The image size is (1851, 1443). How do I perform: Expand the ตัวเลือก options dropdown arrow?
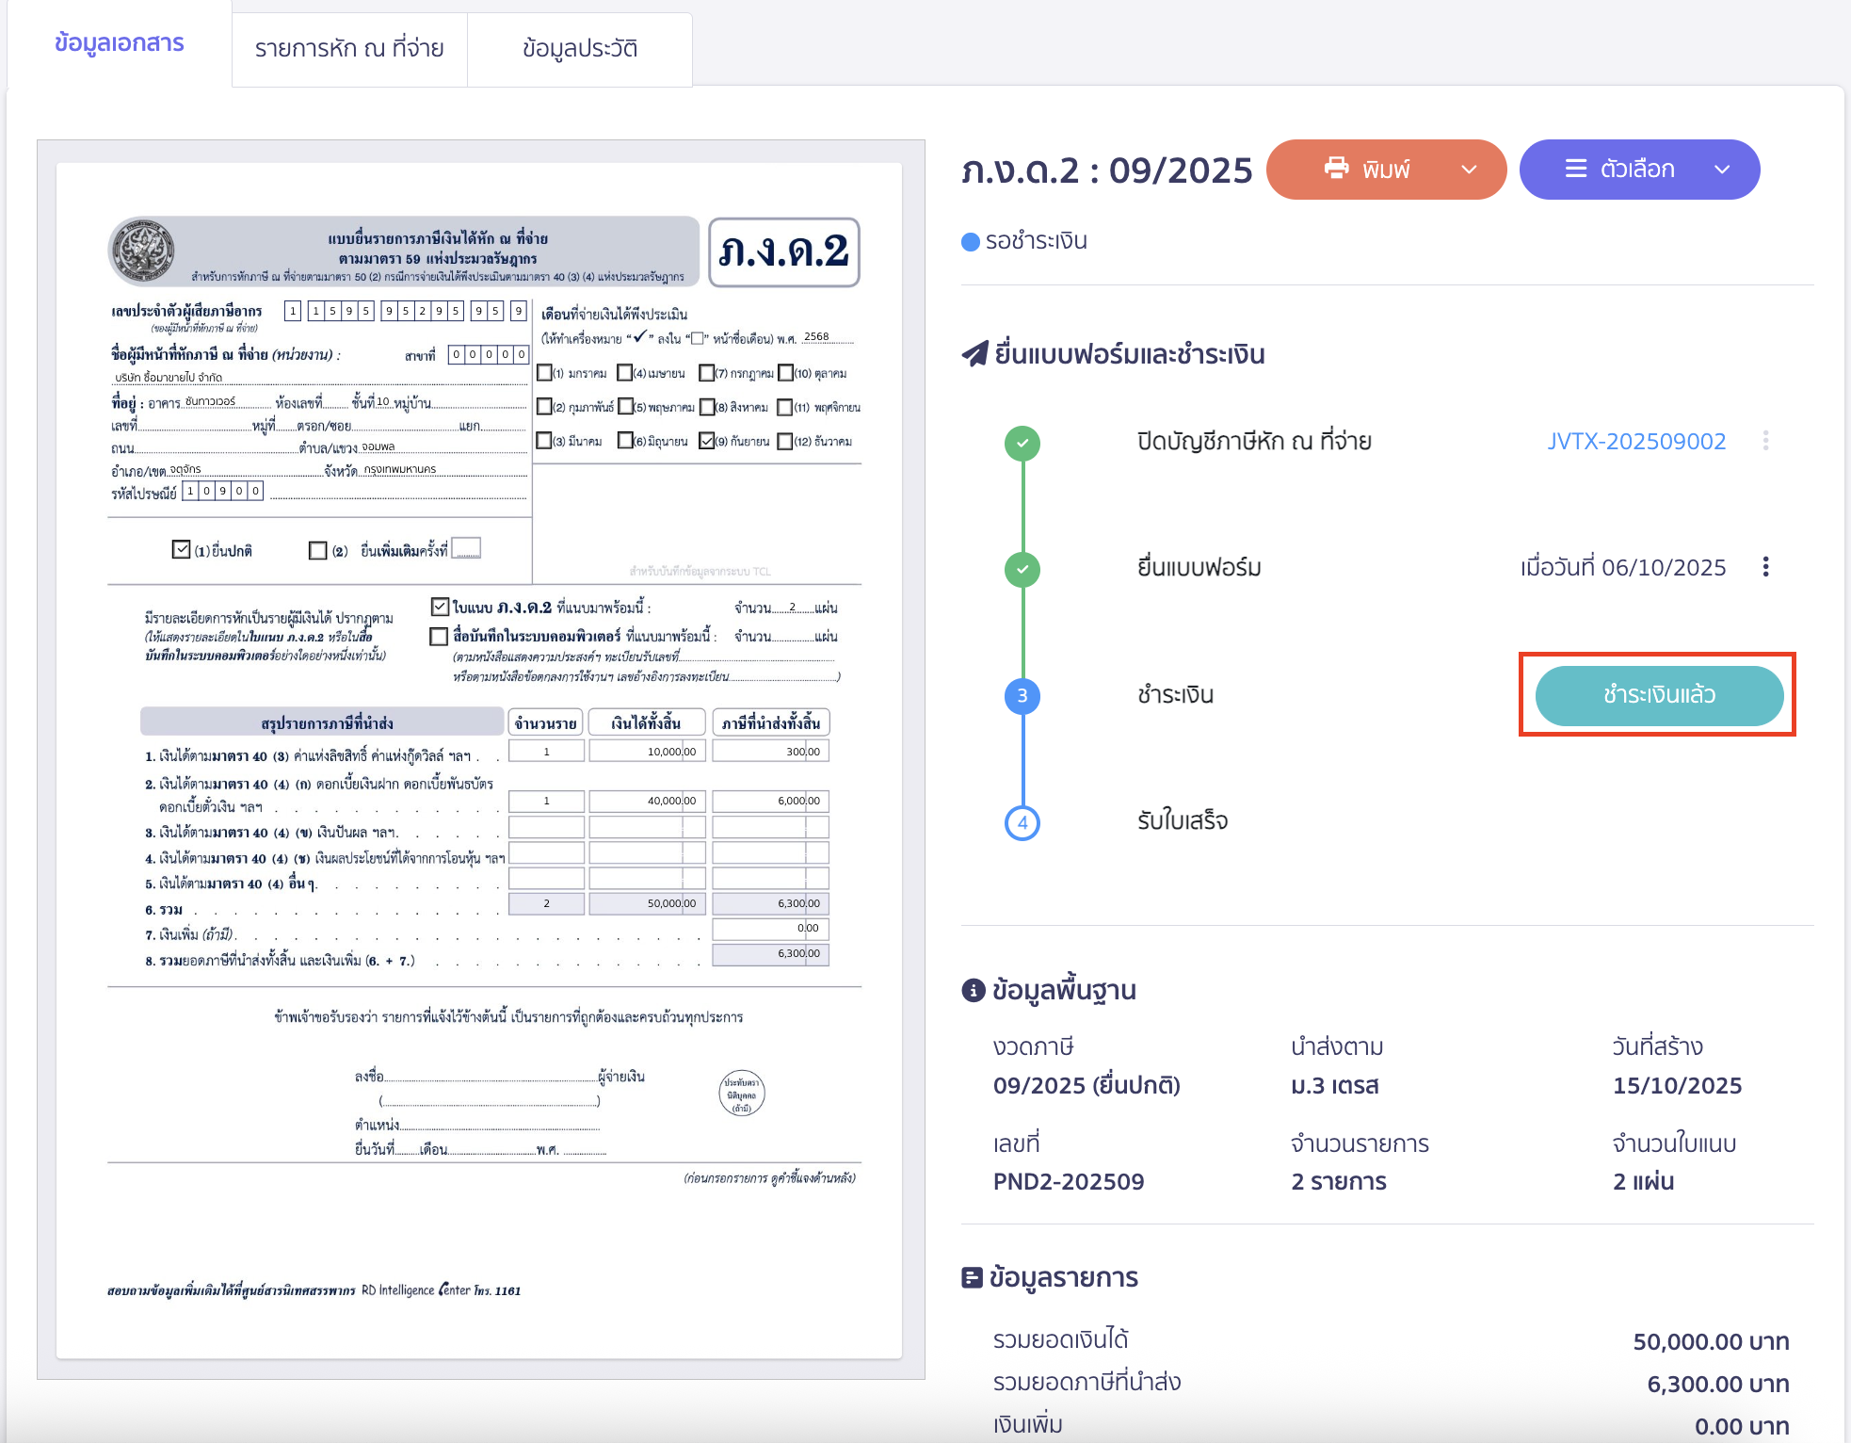click(x=1722, y=170)
